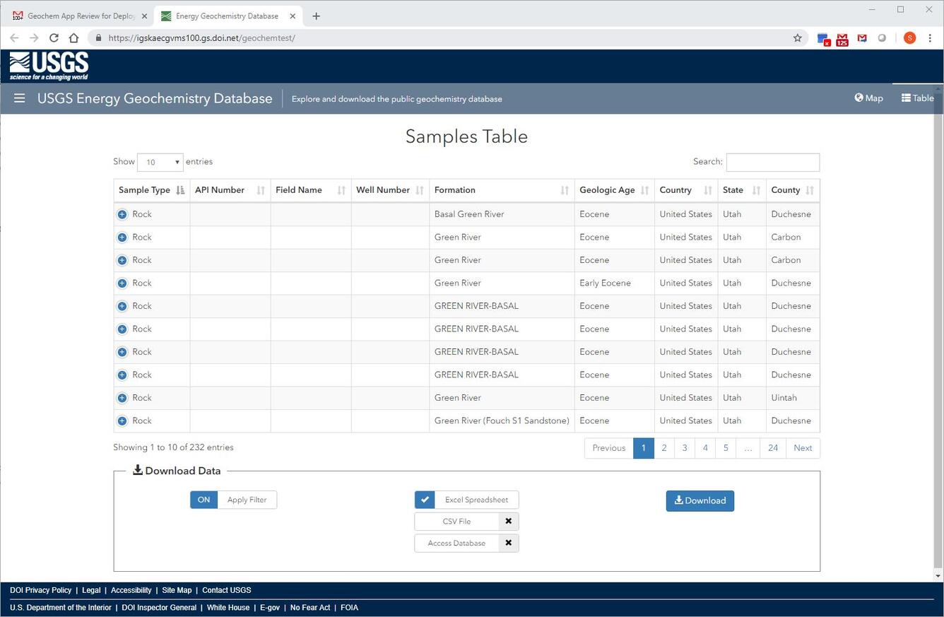The height and width of the screenshot is (617, 944).
Task: Select Energy Geochemistry Database browser tab
Action: tap(228, 16)
